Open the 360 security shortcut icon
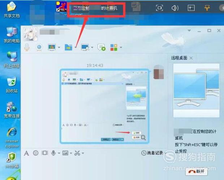 click(x=12, y=160)
